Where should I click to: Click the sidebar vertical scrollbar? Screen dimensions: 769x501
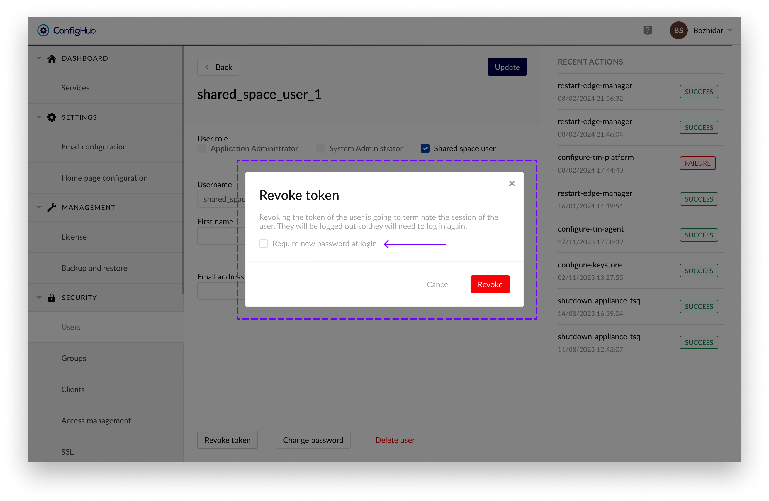(x=182, y=170)
